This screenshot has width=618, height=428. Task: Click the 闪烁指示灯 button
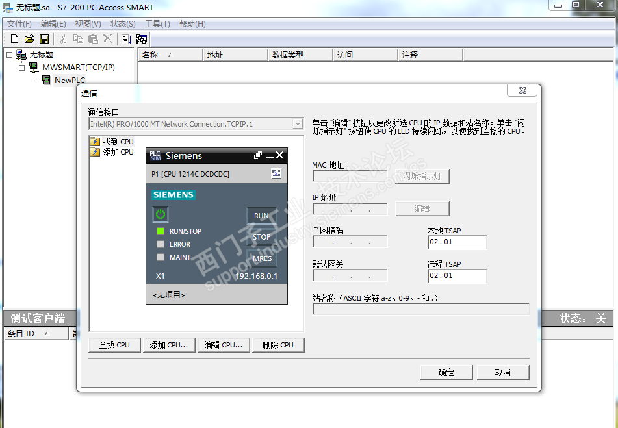point(422,176)
